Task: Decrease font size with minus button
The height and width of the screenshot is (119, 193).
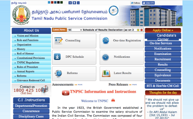Action: (78, 3)
